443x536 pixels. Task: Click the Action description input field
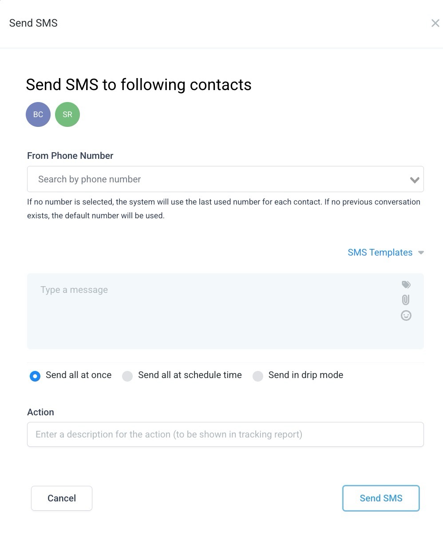click(x=225, y=434)
